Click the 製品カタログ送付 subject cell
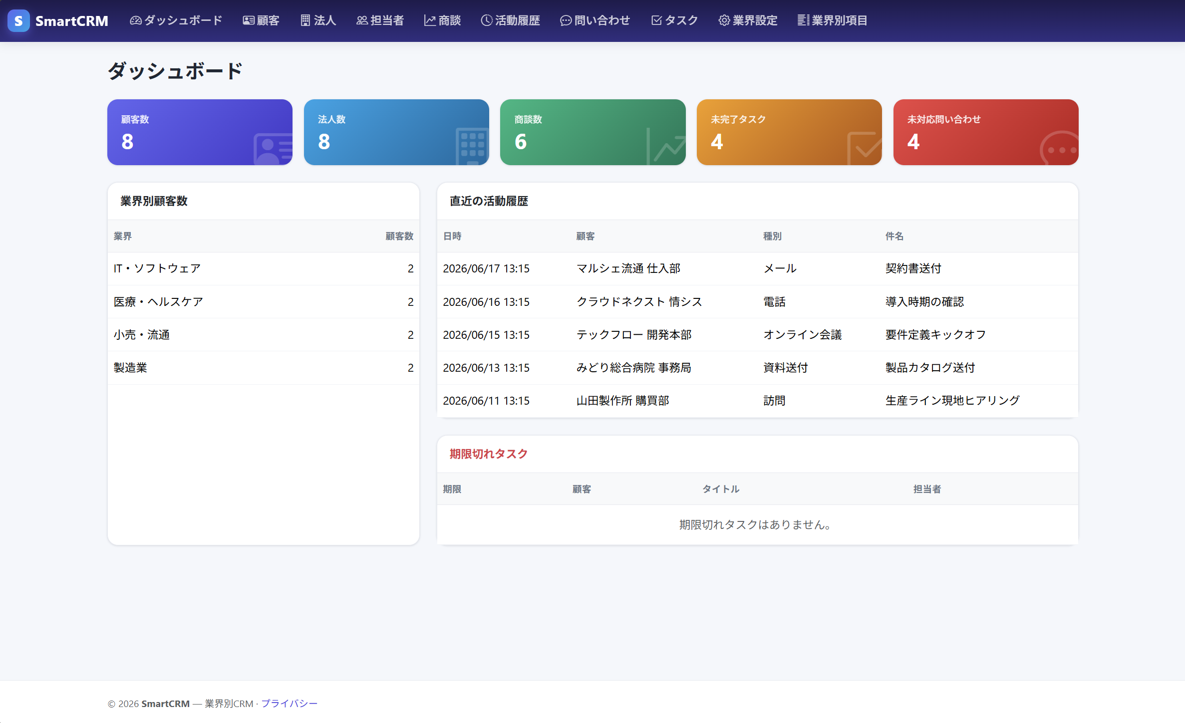 [x=930, y=368]
